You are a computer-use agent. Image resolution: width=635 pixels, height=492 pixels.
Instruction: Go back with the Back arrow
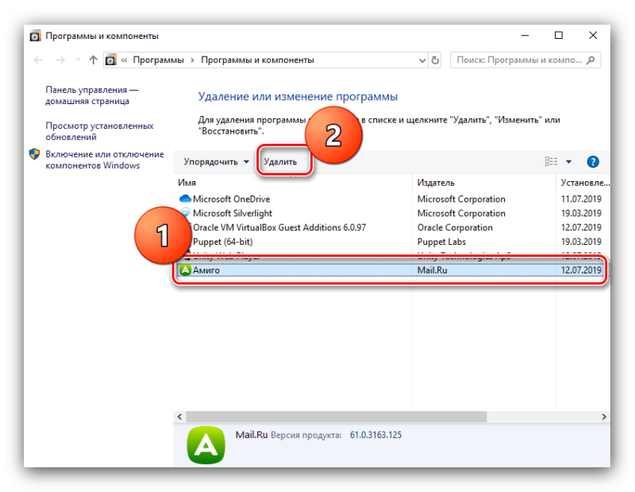click(x=38, y=60)
